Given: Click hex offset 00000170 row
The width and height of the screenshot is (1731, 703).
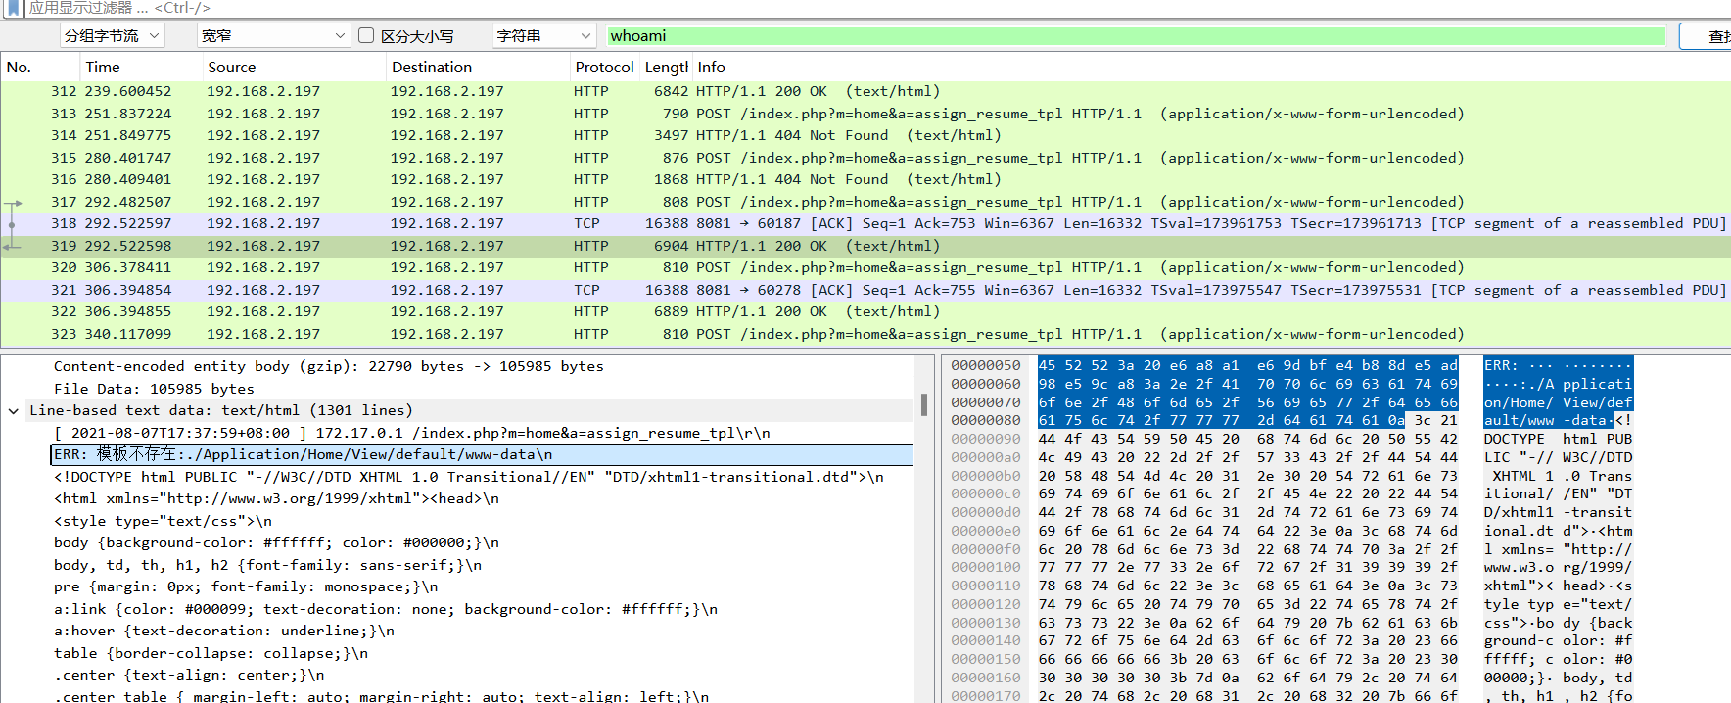Looking at the screenshot, I should [986, 696].
